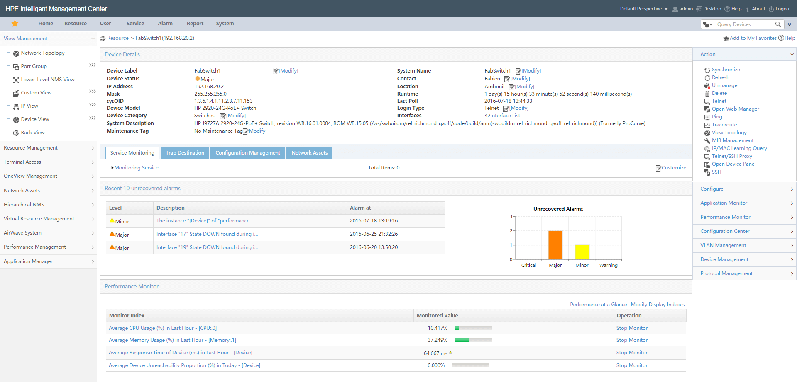Click the IP View sidebar icon
797x382 pixels.
[16, 106]
